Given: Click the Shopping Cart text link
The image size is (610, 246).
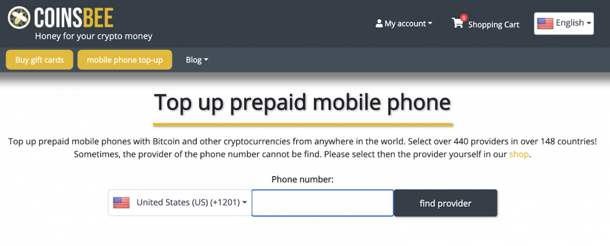Looking at the screenshot, I should (494, 24).
